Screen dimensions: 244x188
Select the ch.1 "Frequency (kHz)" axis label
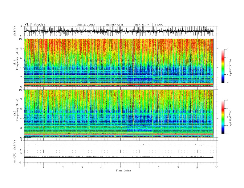coord(17,59)
